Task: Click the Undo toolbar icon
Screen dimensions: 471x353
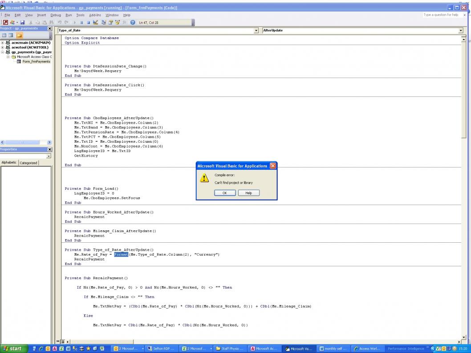Action: click(60, 23)
